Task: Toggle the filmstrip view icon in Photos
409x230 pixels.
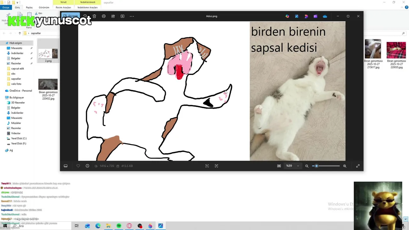Action: pos(66,166)
